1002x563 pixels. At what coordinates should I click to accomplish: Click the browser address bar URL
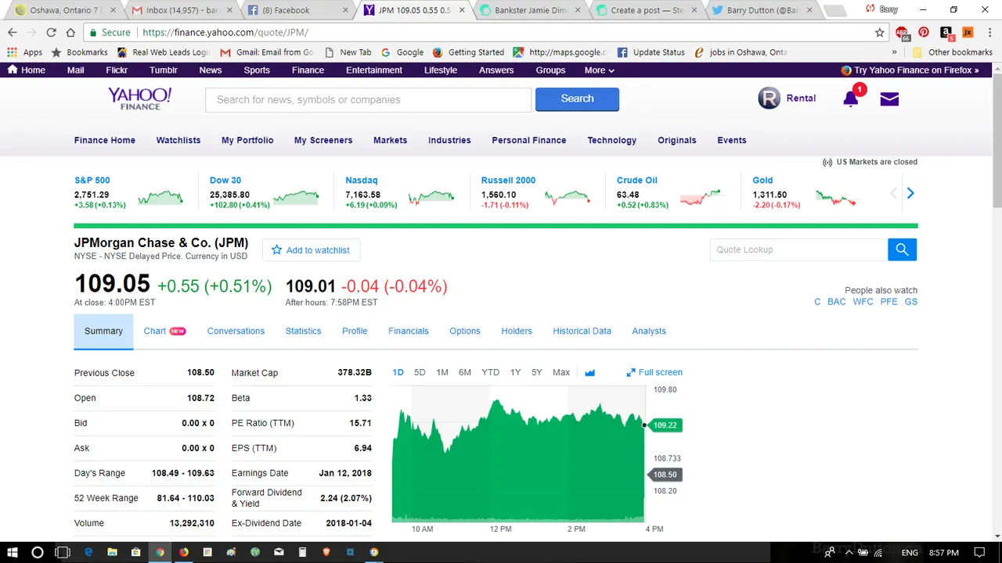tap(225, 33)
